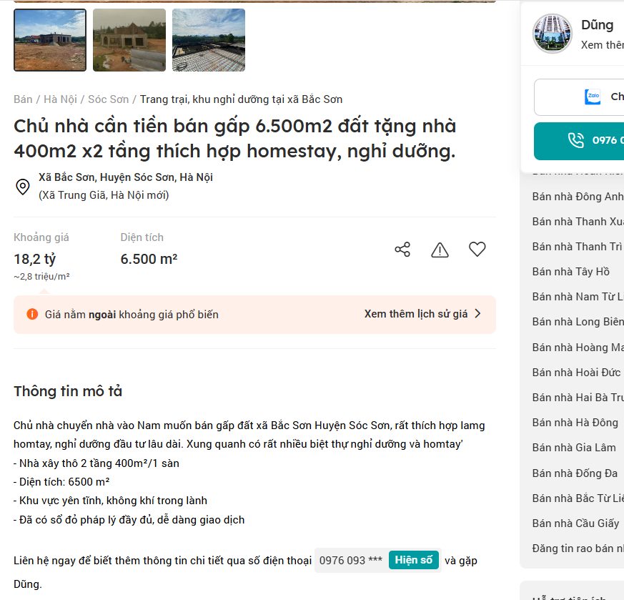Click the location pin icon
624x600 pixels.
coord(23,187)
